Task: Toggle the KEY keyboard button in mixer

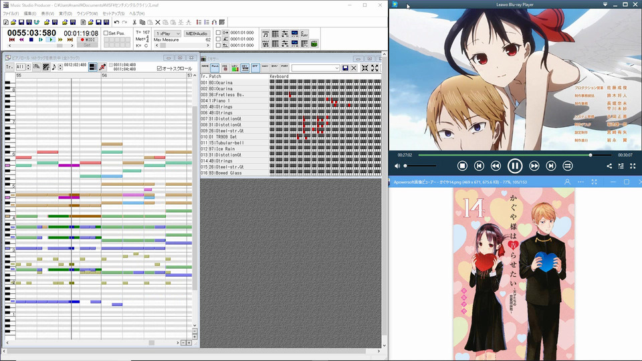Action: [x=245, y=68]
